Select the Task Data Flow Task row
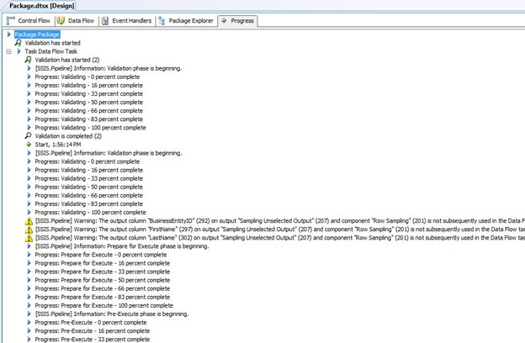The height and width of the screenshot is (343, 525). click(x=51, y=51)
